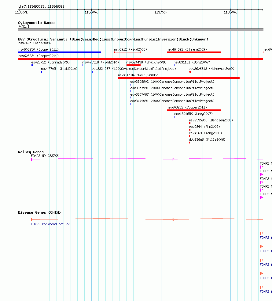This screenshot has height=301, width=272.
Task: Click the 113500k ruler tick label
Action: (21, 13)
